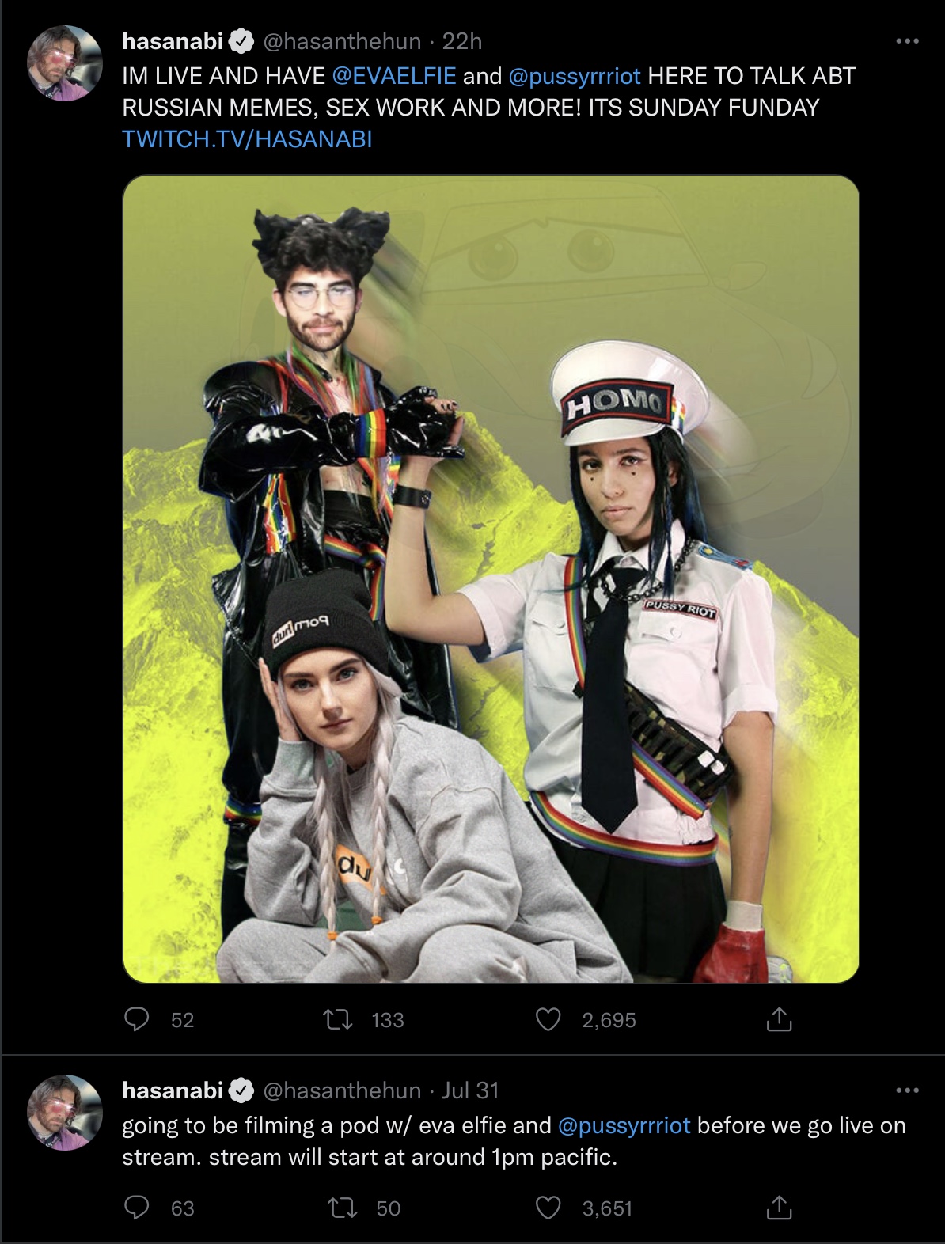Retweet the tweet with 133 retweets
945x1244 pixels.
[x=339, y=1019]
